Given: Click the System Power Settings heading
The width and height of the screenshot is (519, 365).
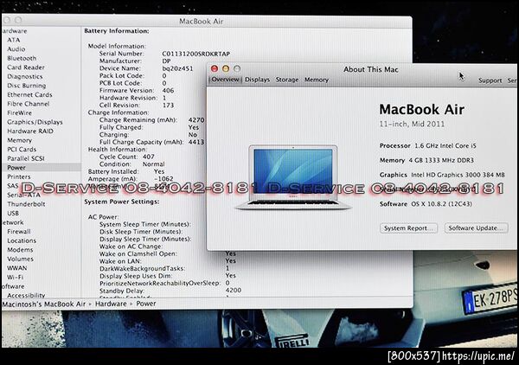Looking at the screenshot, I should click(121, 202).
